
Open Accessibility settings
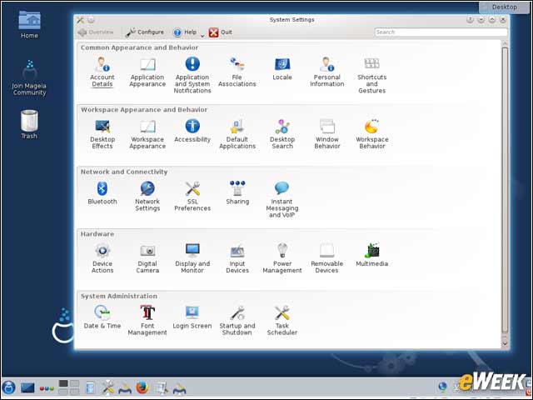(192, 131)
